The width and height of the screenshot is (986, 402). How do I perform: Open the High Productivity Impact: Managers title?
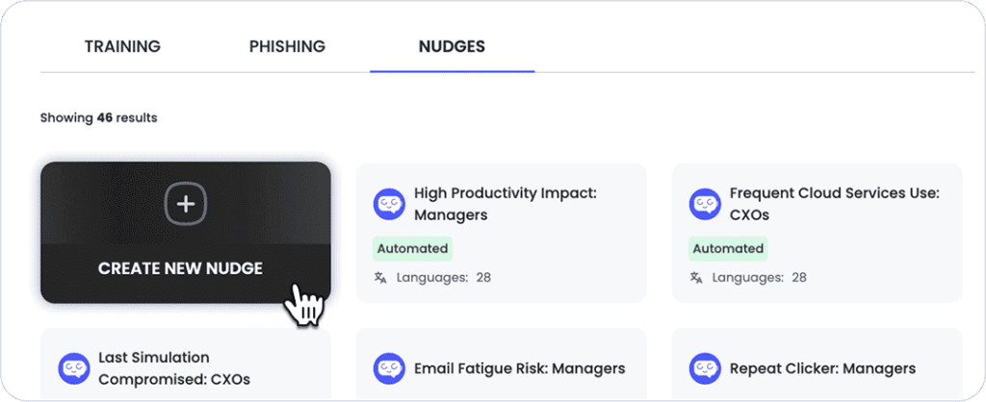[x=505, y=204]
